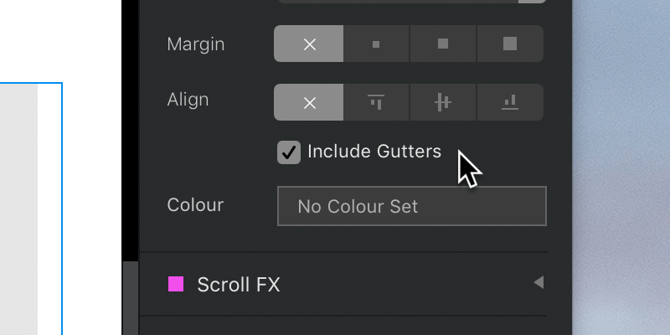Click the Scroll FX section title
The image size is (670, 335).
239,285
